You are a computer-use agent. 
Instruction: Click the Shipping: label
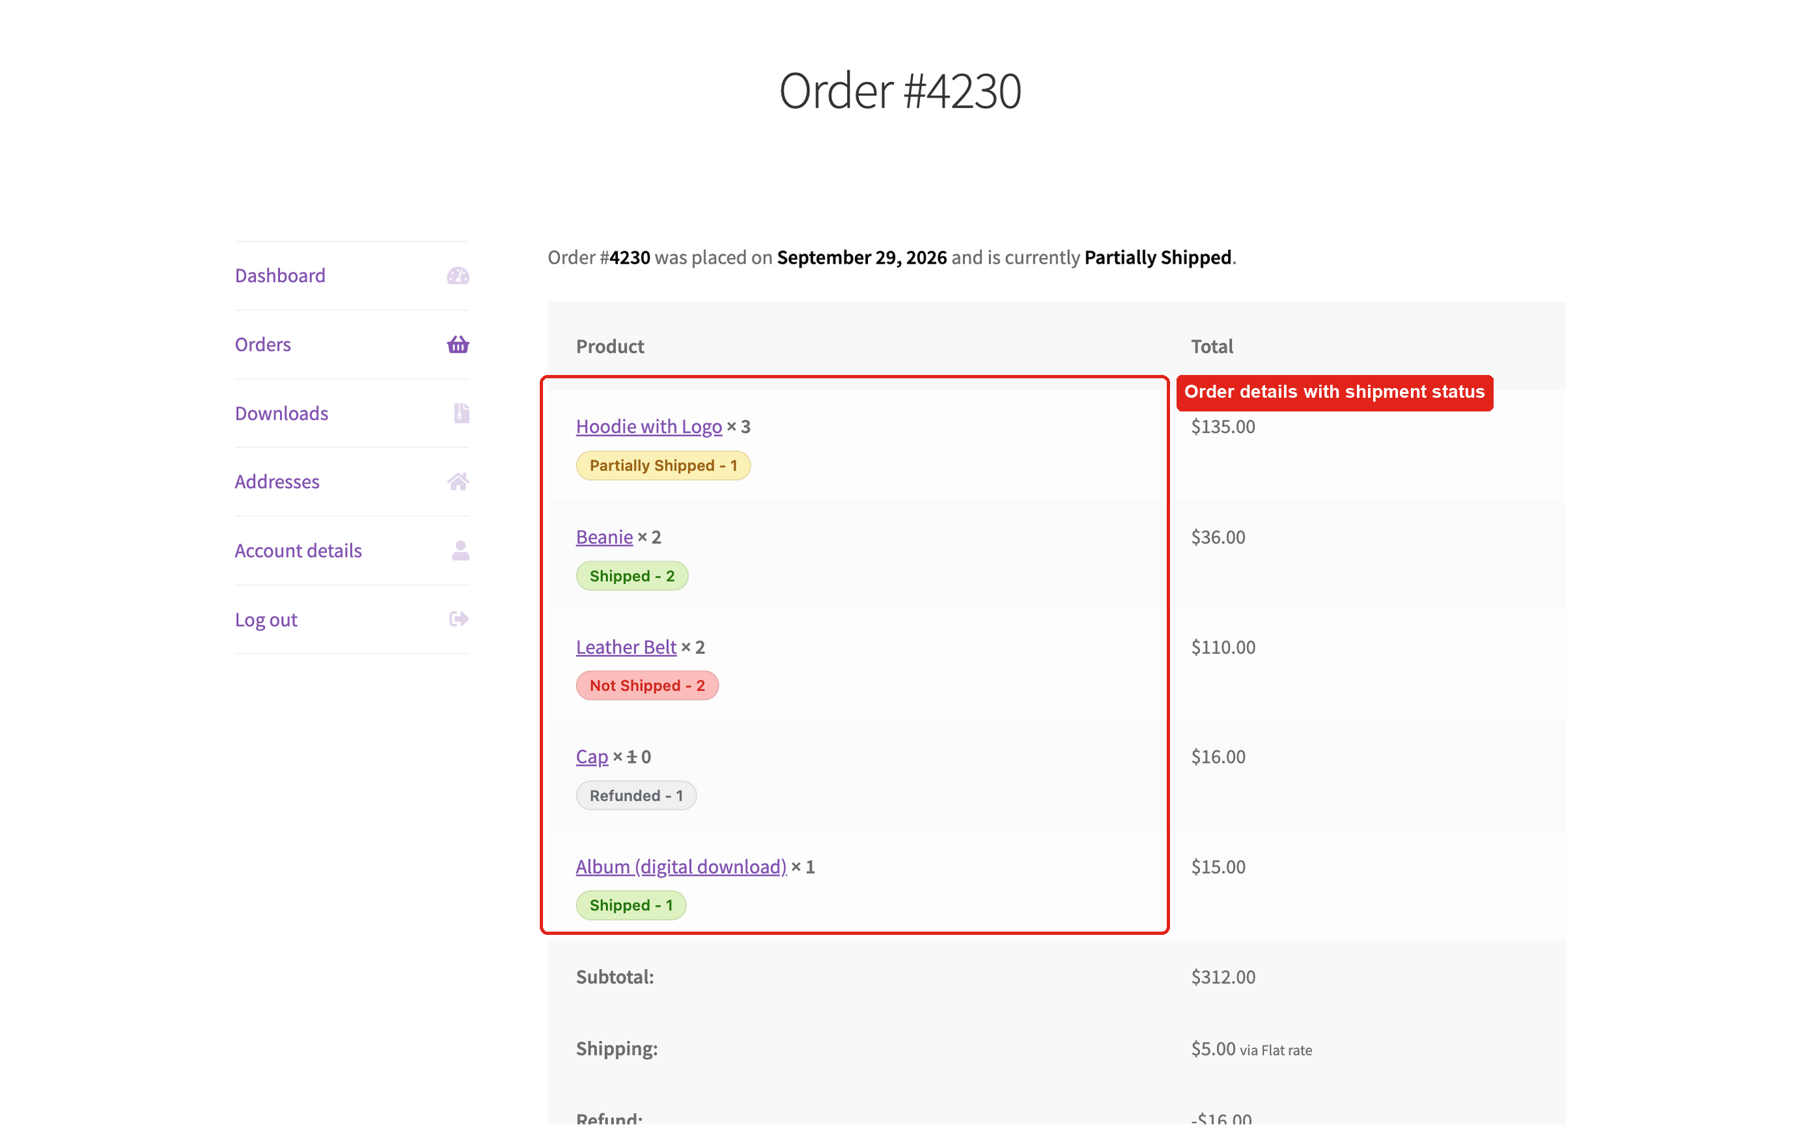coord(617,1049)
